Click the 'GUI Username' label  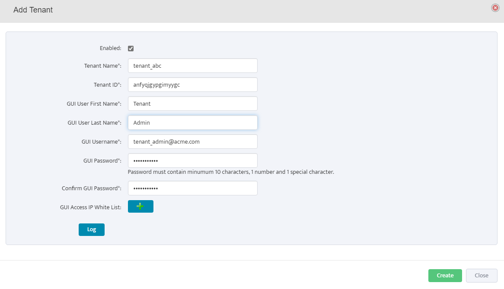tap(101, 142)
